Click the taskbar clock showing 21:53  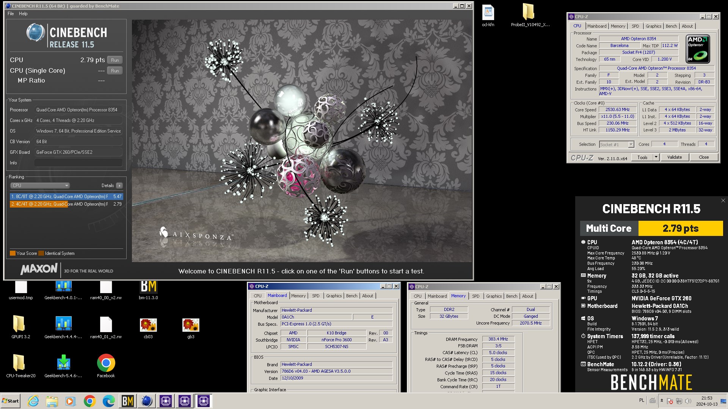click(x=706, y=401)
